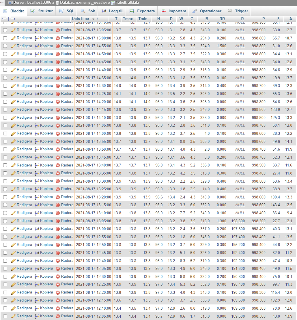Click the 143.4 S value cell
The image size is (297, 320).
click(275, 205)
